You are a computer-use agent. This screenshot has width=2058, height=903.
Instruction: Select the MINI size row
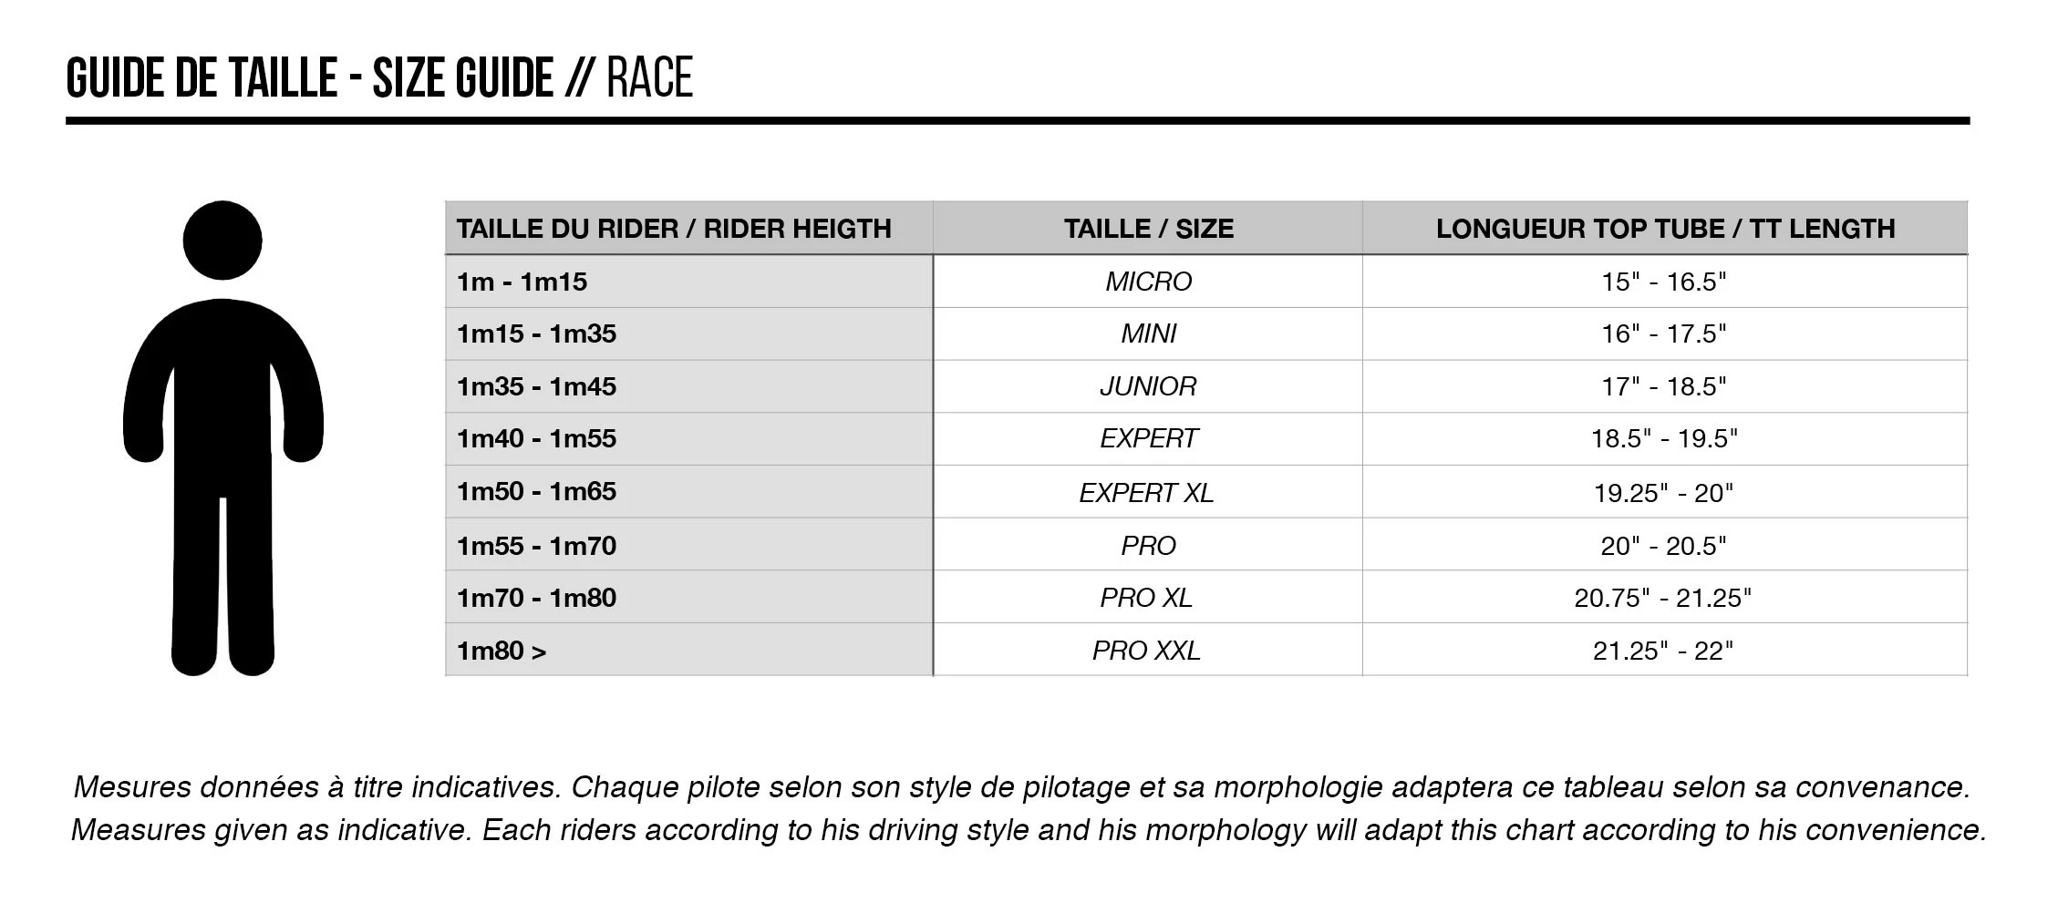tap(1148, 333)
